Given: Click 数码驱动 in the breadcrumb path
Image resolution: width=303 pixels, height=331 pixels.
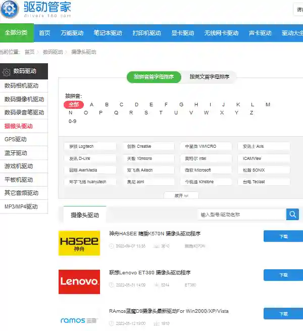Looking at the screenshot, I should coord(53,52).
